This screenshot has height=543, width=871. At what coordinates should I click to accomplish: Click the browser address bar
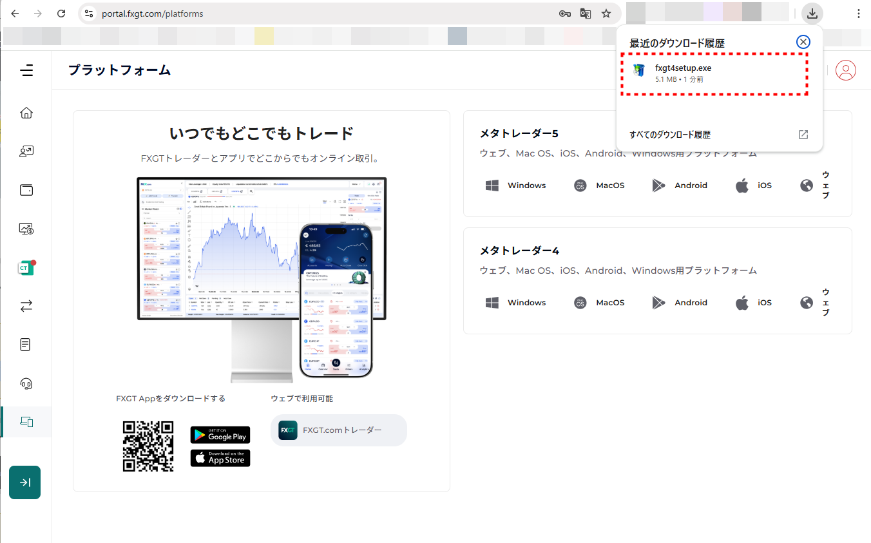[x=322, y=14]
